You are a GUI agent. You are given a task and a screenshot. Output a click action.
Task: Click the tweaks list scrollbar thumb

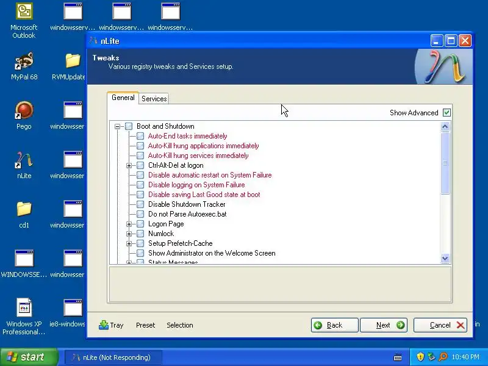click(445, 163)
